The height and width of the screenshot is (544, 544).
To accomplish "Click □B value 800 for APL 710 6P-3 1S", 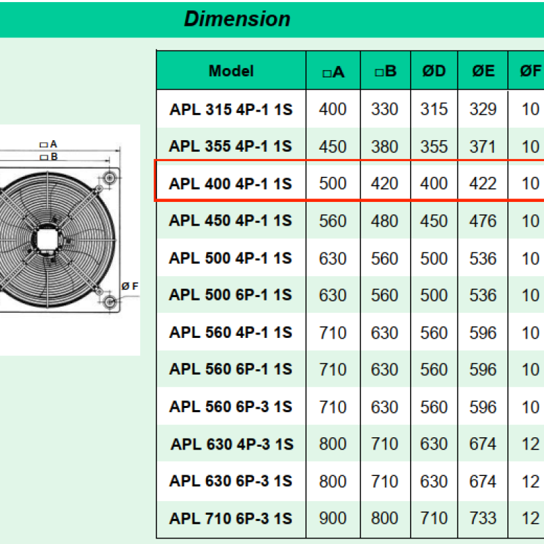I will point(384,518).
